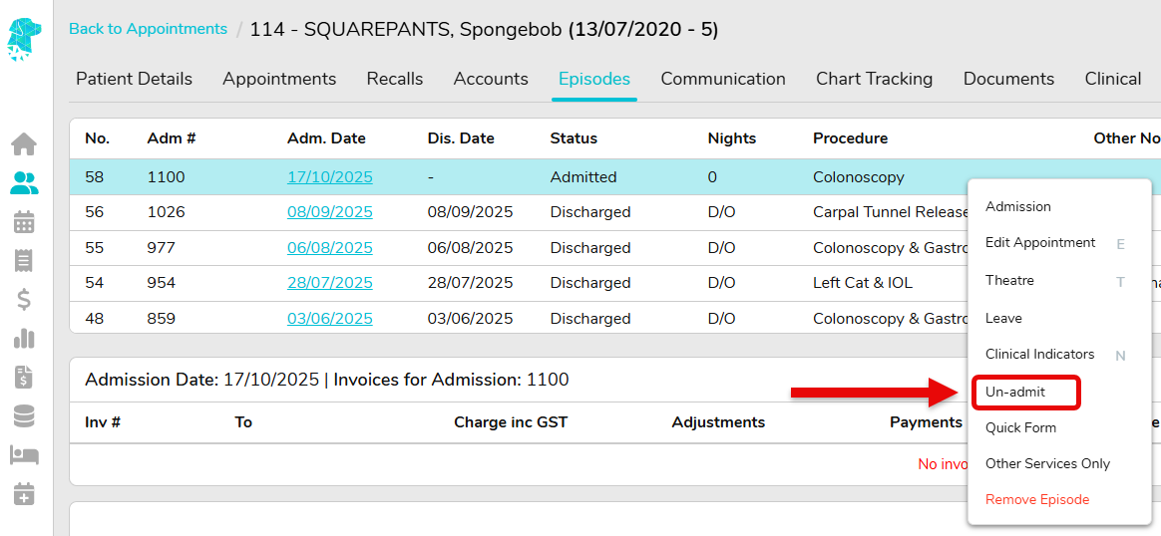Click the calendar plus icon
The width and height of the screenshot is (1161, 536).
pyautogui.click(x=24, y=493)
